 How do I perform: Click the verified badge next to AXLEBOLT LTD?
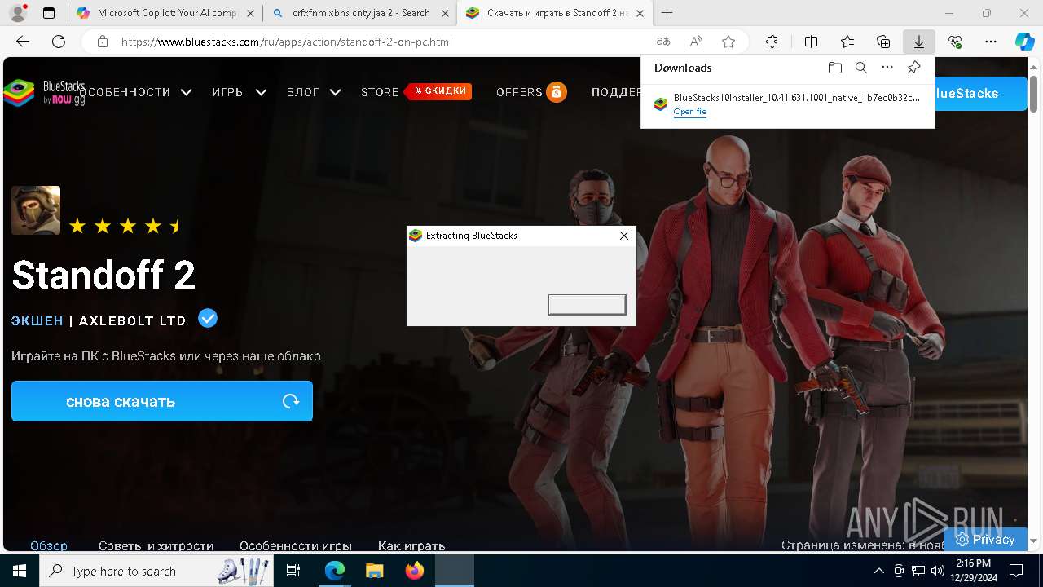point(208,319)
